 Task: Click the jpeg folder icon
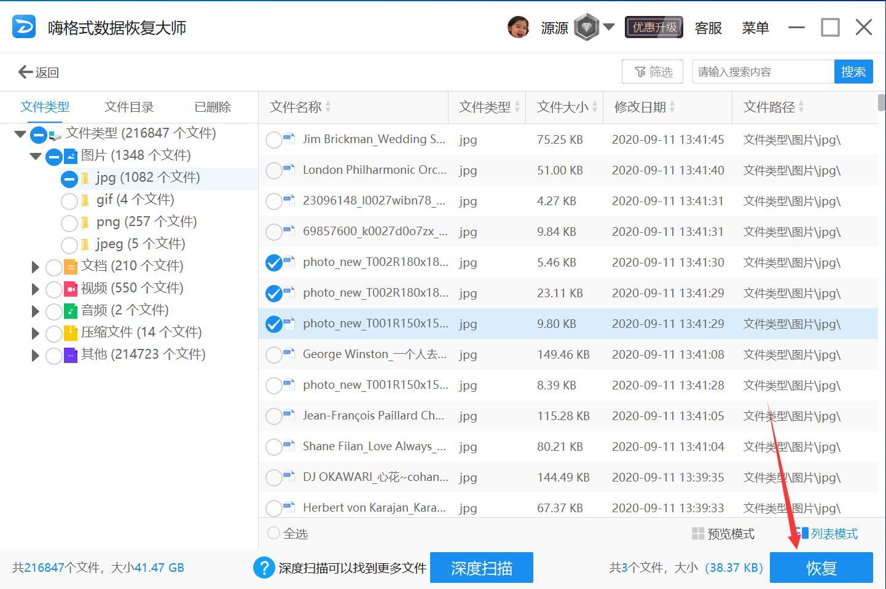85,244
